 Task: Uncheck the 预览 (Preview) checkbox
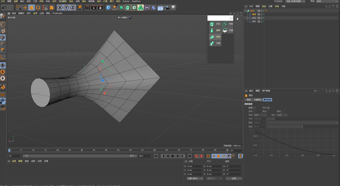pyautogui.click(x=268, y=108)
